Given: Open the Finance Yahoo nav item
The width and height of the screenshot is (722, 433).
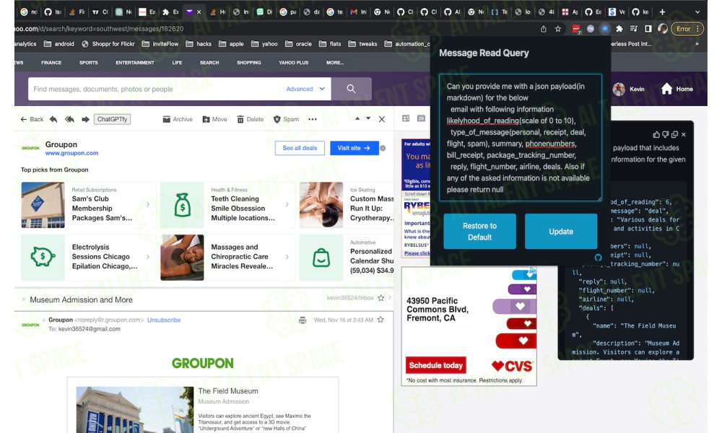Looking at the screenshot, I should point(51,63).
